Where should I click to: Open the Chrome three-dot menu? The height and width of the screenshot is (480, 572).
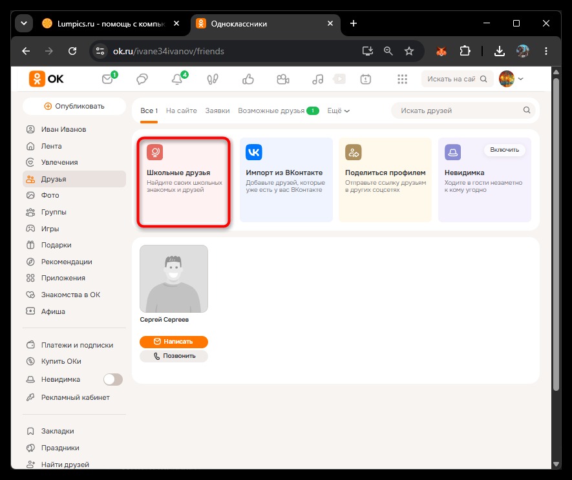tap(546, 51)
